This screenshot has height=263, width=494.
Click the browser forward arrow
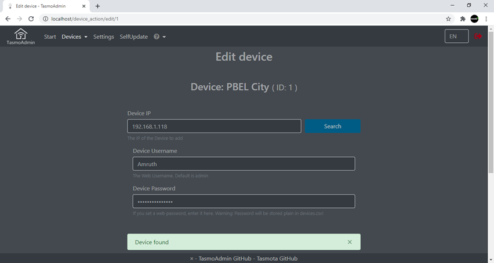click(20, 19)
